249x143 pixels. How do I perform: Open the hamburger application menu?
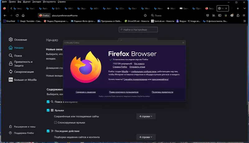[x=244, y=15]
